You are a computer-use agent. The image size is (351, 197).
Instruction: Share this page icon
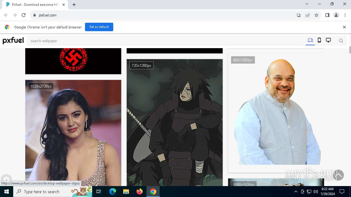308,15
